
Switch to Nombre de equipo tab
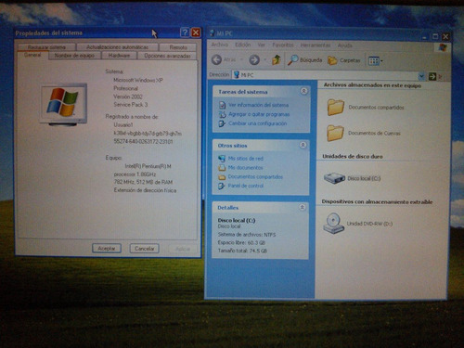pos(74,56)
